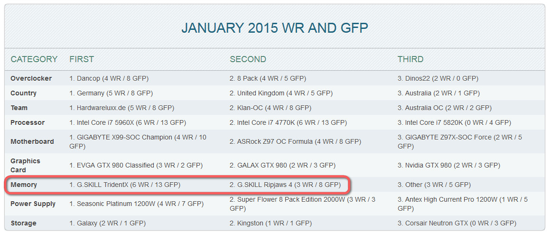Select the SECOND column header
This screenshot has width=550, height=234.
(x=248, y=59)
